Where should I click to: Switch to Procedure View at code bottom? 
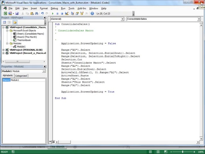50,142
